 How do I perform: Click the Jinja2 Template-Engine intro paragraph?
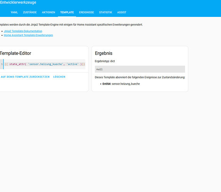coord(71,25)
